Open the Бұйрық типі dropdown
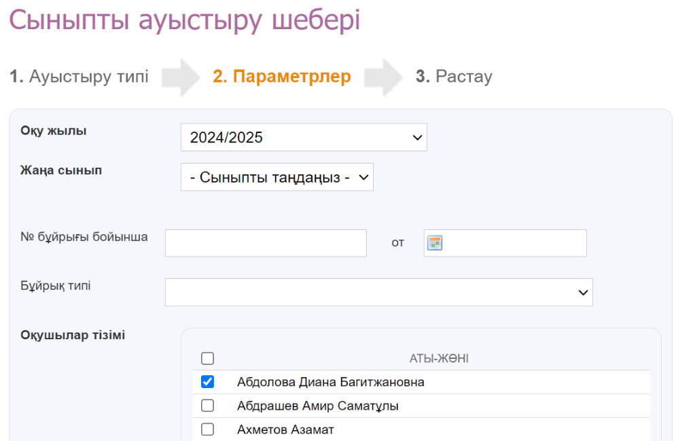The height and width of the screenshot is (441, 678). coord(378,292)
